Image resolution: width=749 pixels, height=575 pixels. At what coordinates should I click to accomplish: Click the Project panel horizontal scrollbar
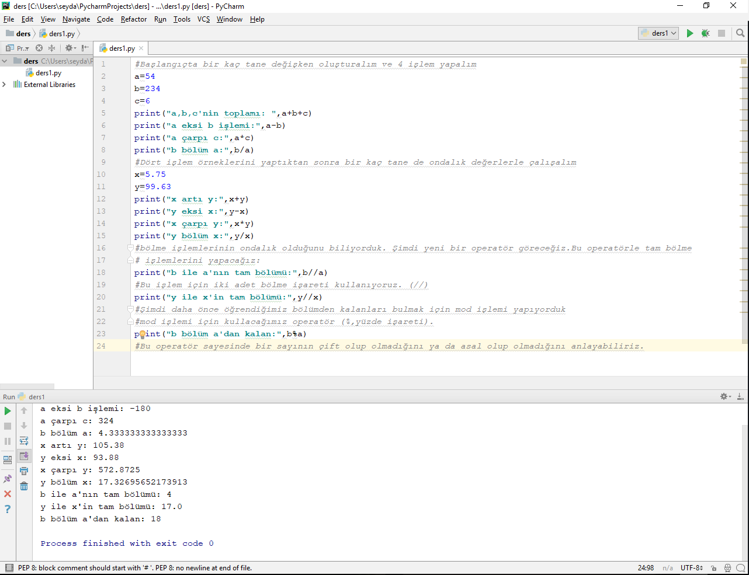(27, 386)
